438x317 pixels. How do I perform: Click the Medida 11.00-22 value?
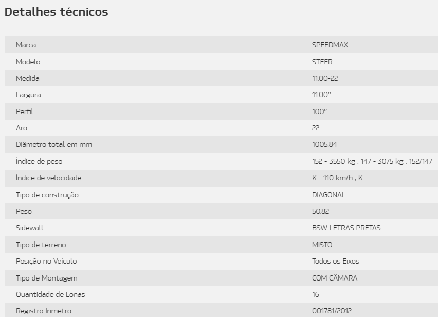[325, 78]
